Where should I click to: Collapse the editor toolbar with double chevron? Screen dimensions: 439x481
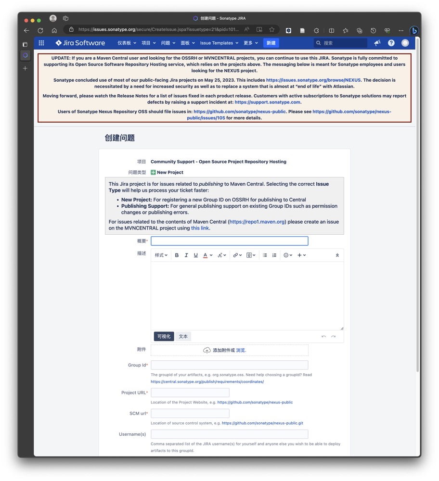coord(337,255)
